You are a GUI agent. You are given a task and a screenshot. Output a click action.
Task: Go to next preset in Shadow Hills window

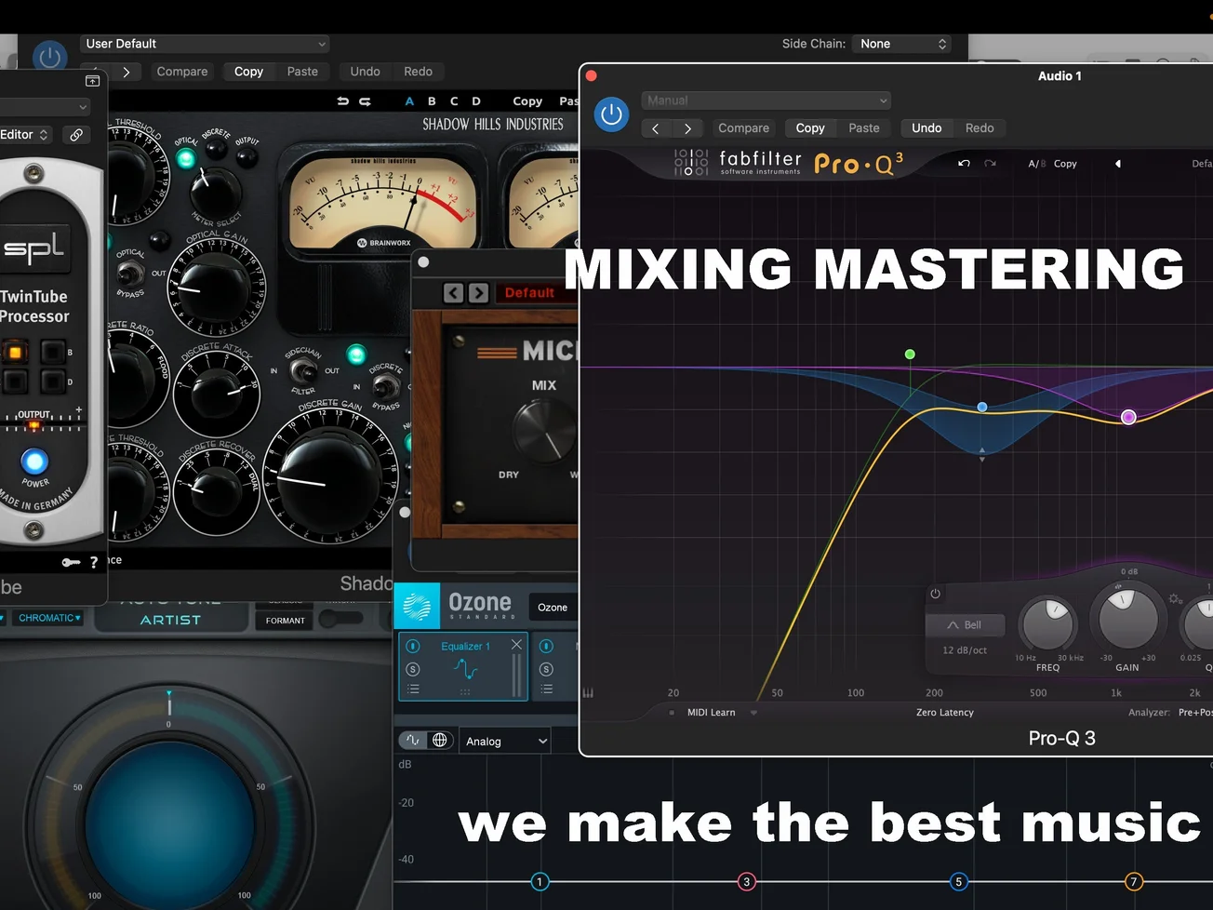point(126,72)
